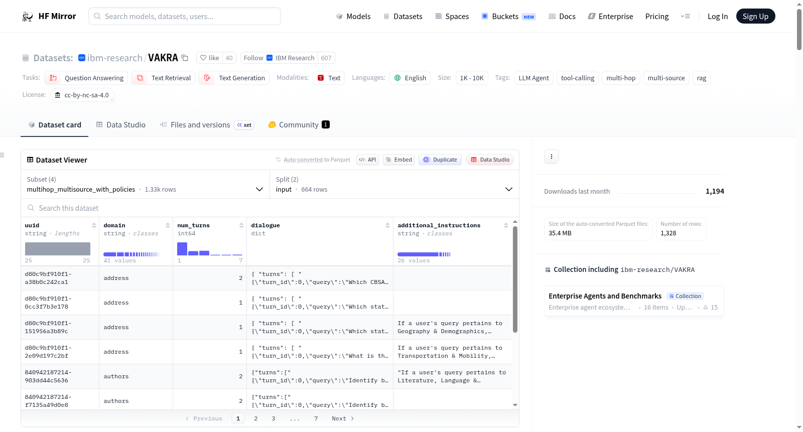This screenshot has width=803, height=432.
Task: Click the Embed button
Action: coord(399,160)
